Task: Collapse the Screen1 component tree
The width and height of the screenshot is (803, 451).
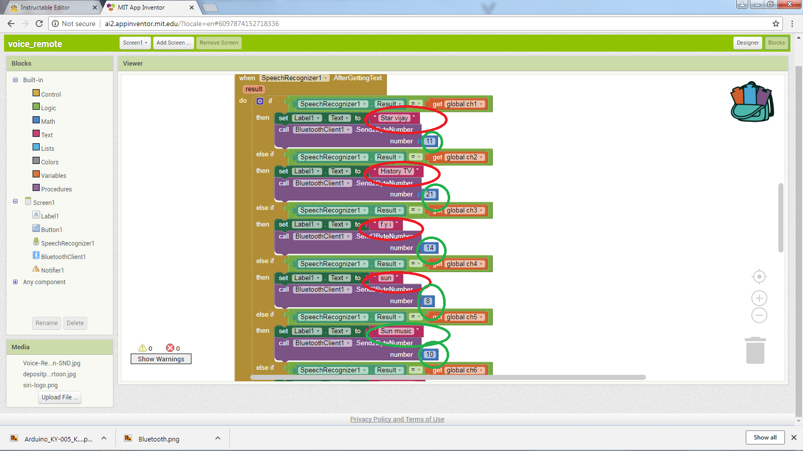Action: (x=15, y=201)
